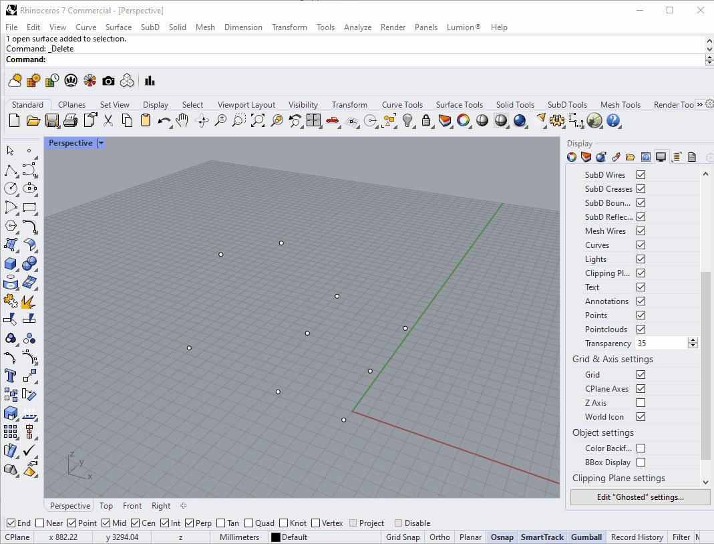Select the Pan hand tool
This screenshot has height=544, width=714.
tap(182, 121)
